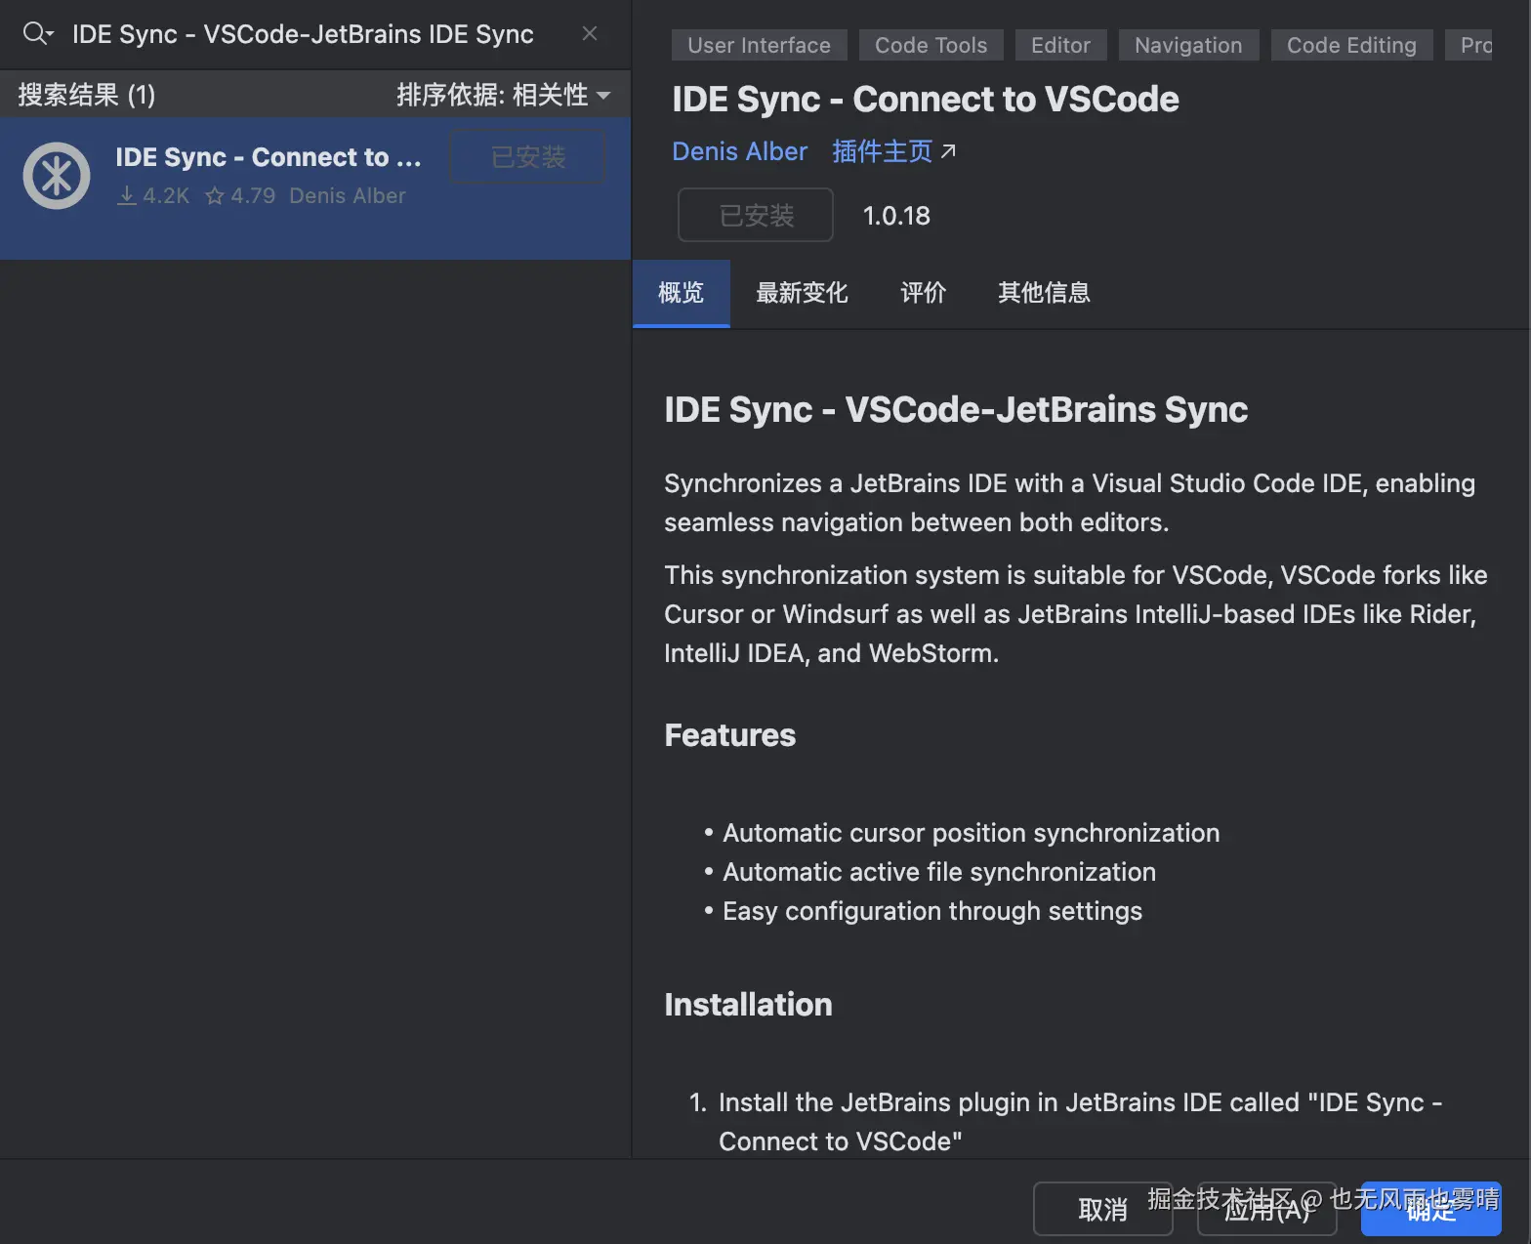The width and height of the screenshot is (1531, 1244).
Task: Click the User Interface tag
Action: (x=759, y=45)
